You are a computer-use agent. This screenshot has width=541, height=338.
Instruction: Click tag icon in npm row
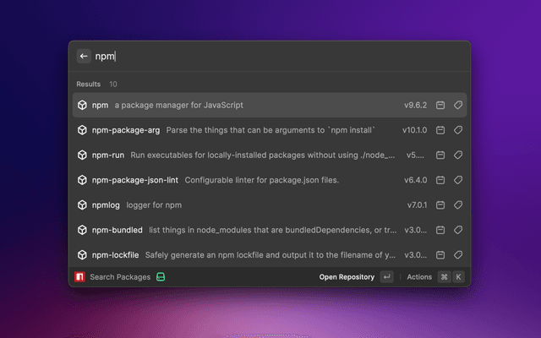(458, 105)
